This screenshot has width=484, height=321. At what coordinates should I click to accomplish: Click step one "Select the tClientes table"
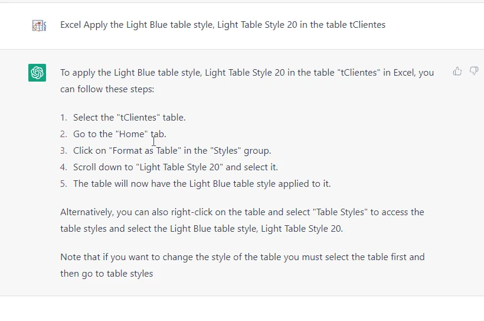[129, 118]
